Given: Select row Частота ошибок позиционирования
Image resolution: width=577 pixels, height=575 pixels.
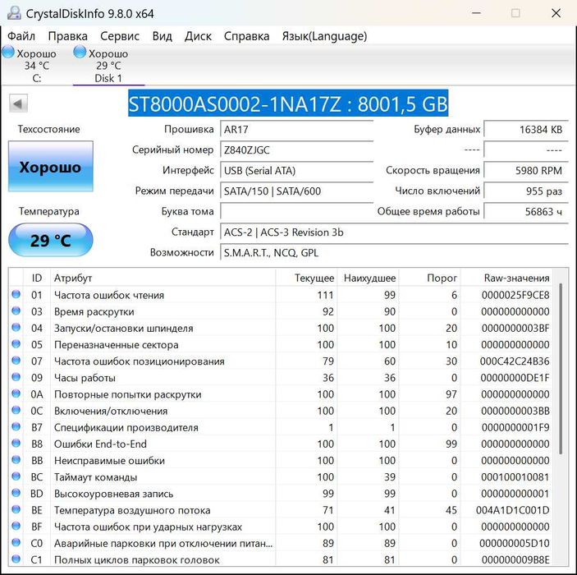Looking at the screenshot, I should coord(281,361).
